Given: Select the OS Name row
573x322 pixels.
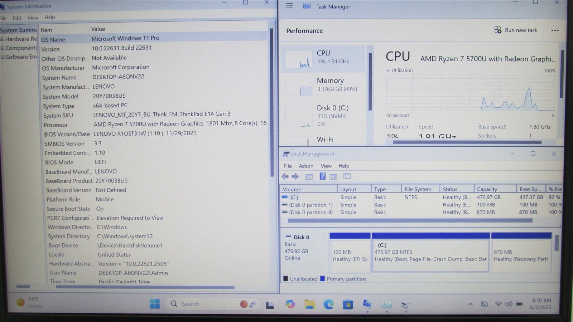Looking at the screenshot, I should coord(154,39).
